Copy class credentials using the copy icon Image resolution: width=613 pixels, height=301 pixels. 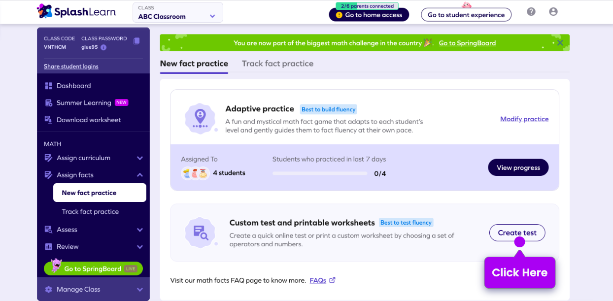(x=136, y=41)
